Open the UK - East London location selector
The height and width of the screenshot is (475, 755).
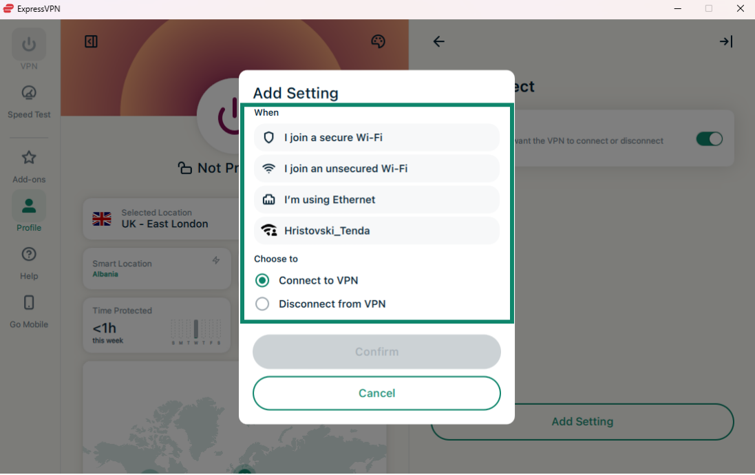[x=162, y=219]
